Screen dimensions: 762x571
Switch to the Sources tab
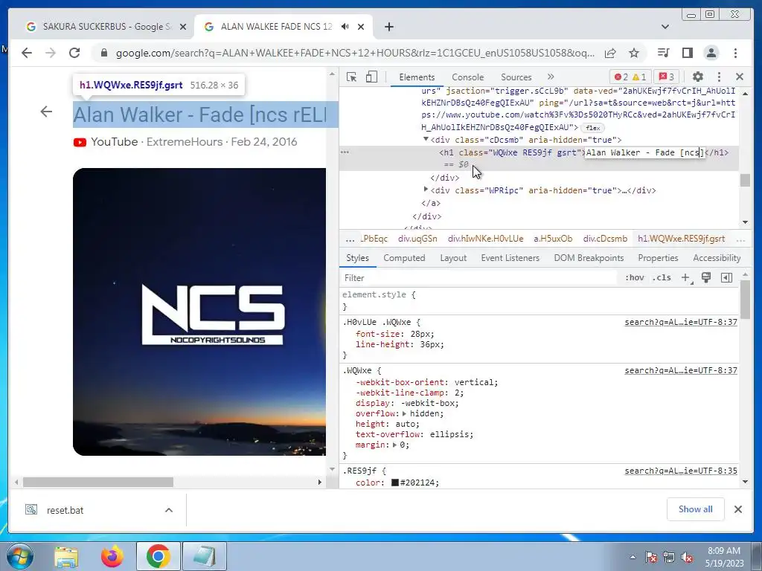point(516,77)
